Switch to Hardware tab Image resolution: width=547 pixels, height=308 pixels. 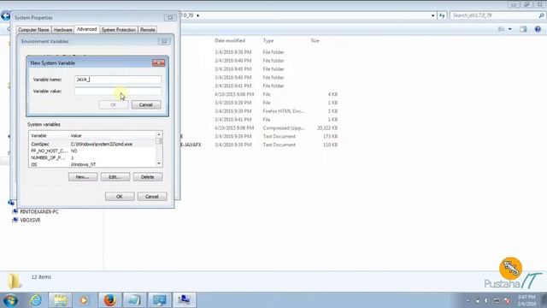(x=62, y=30)
